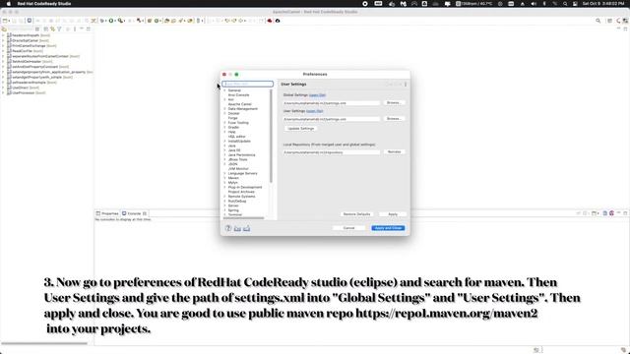
Task: Select Gradle in preferences tree
Action: pyautogui.click(x=233, y=127)
